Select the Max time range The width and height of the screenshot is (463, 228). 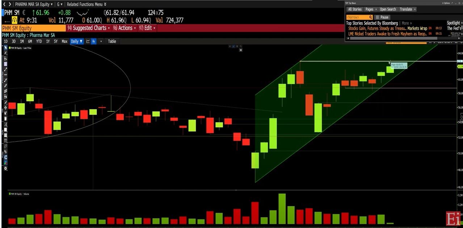point(64,41)
